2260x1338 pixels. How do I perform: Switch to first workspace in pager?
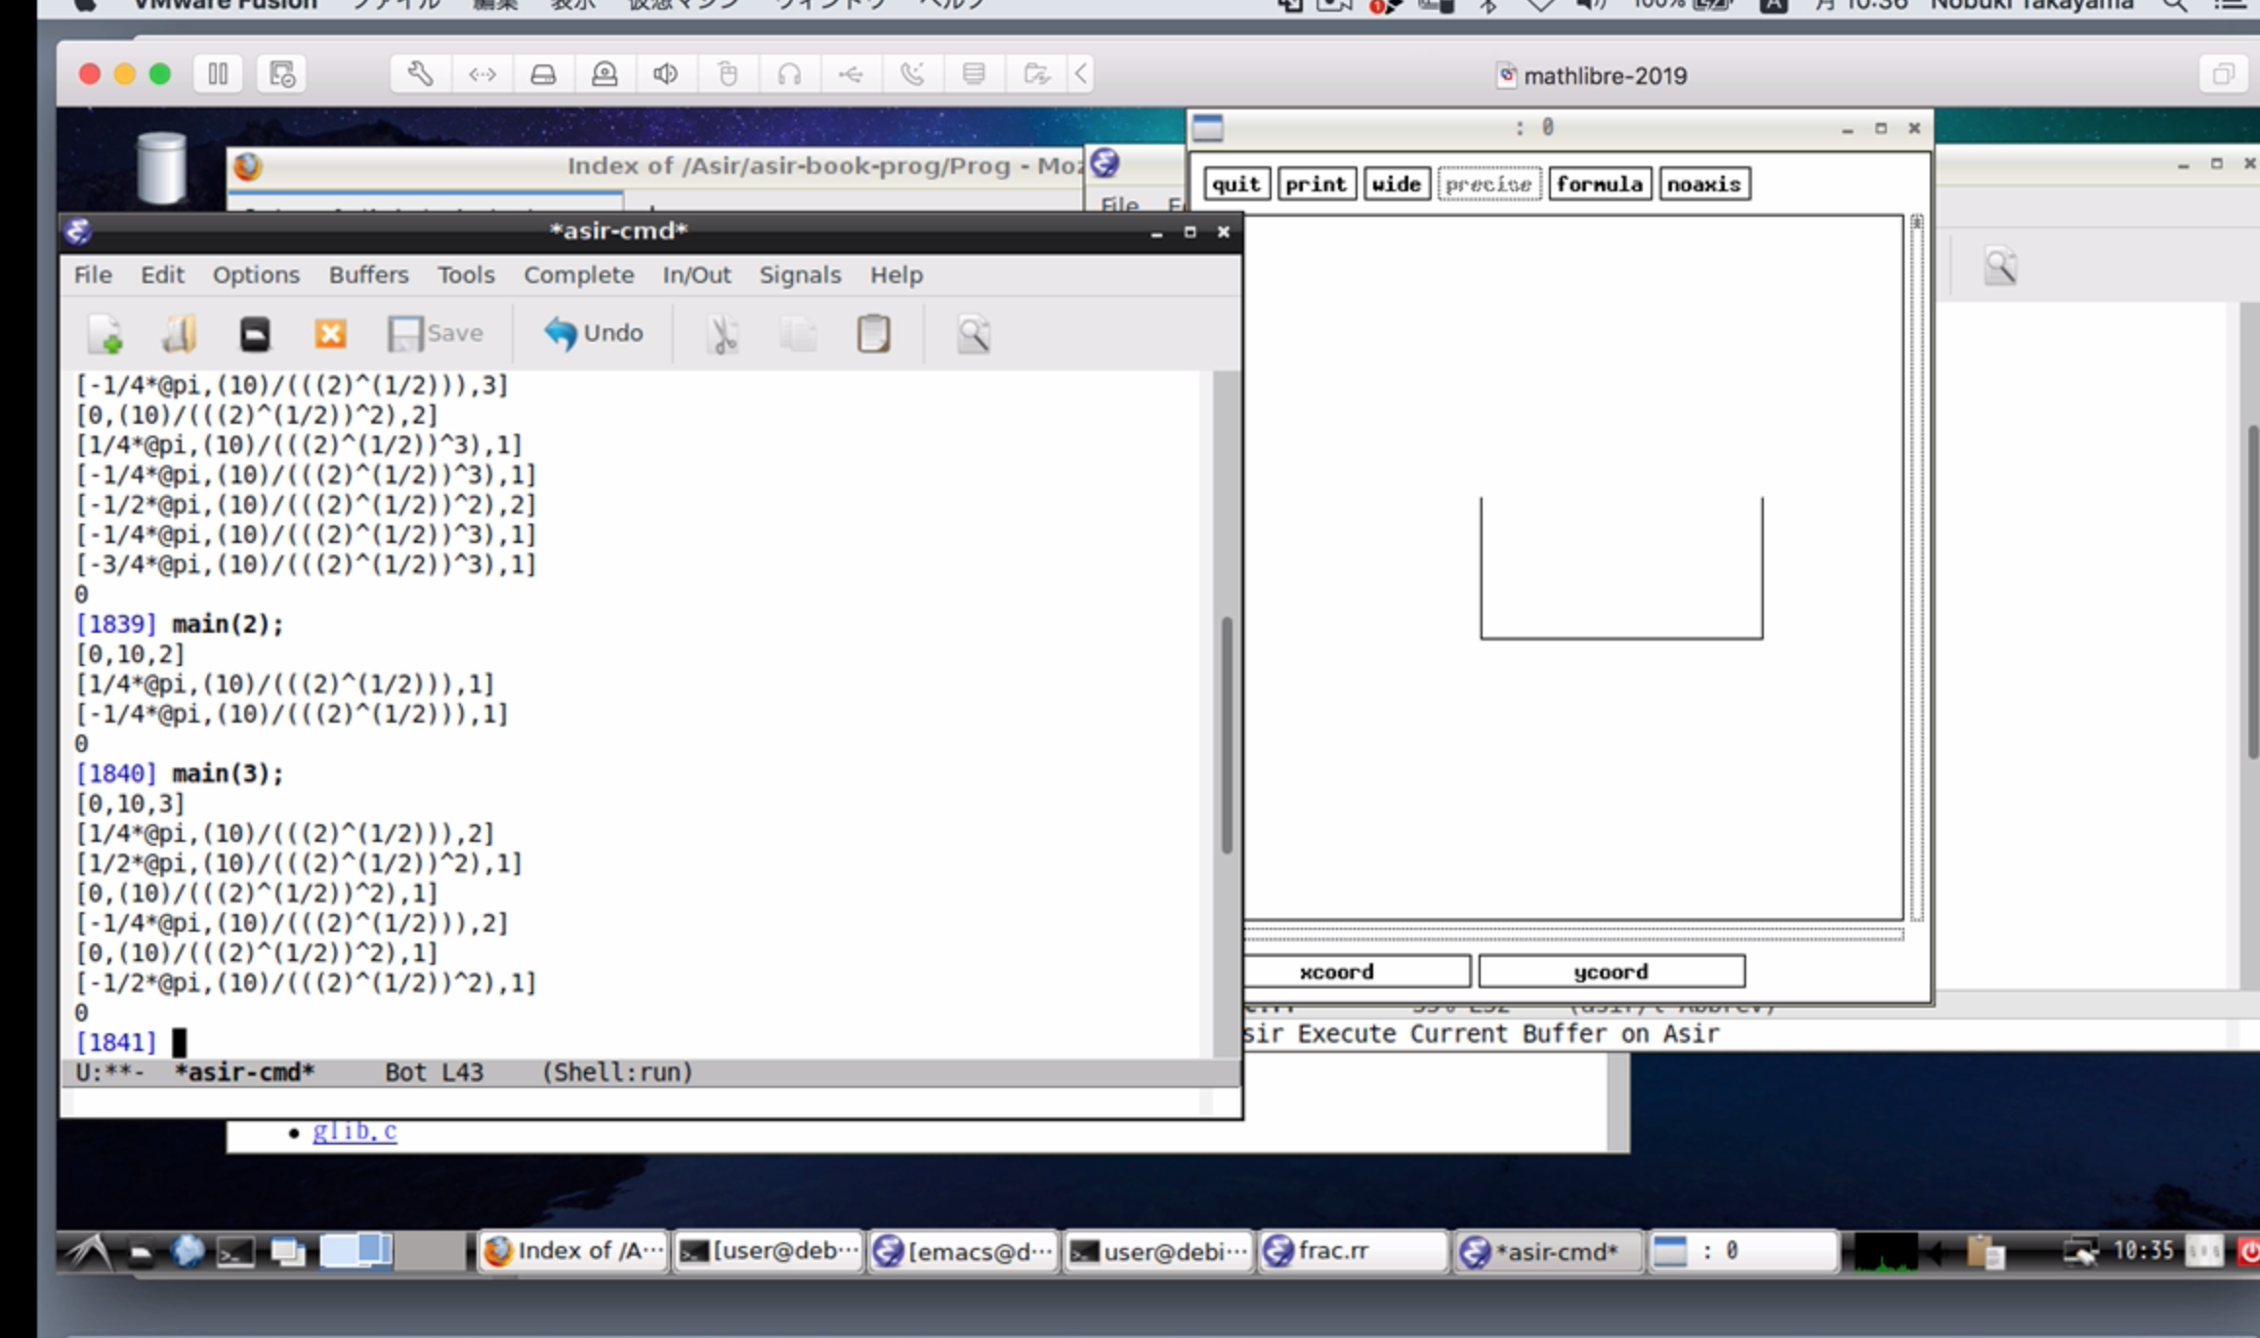356,1251
